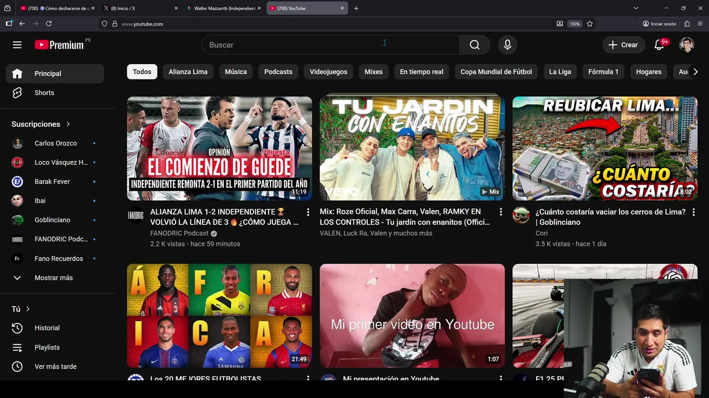Select the La Liga chip
The height and width of the screenshot is (398, 709).
coord(560,72)
